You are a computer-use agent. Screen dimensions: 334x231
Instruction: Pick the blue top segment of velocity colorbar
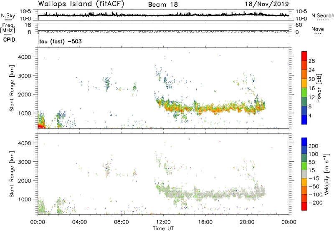304,142
